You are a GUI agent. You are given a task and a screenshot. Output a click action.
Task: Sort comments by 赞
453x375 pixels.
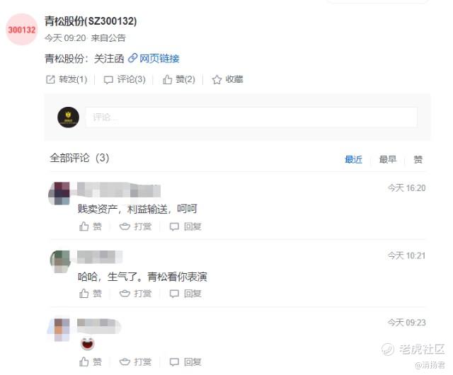coord(418,159)
